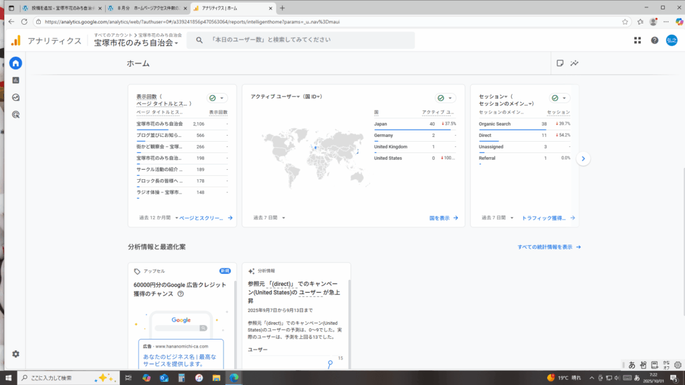
Task: Open the Help question mark icon
Action: tap(654, 41)
